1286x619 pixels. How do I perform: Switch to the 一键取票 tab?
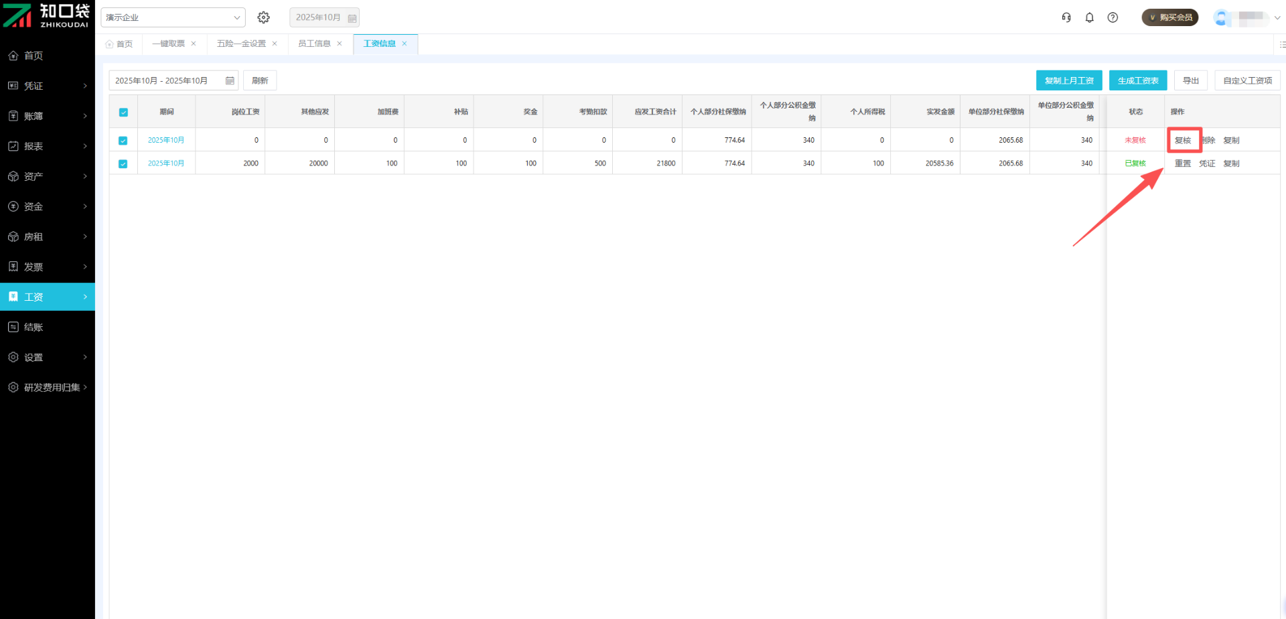point(168,44)
